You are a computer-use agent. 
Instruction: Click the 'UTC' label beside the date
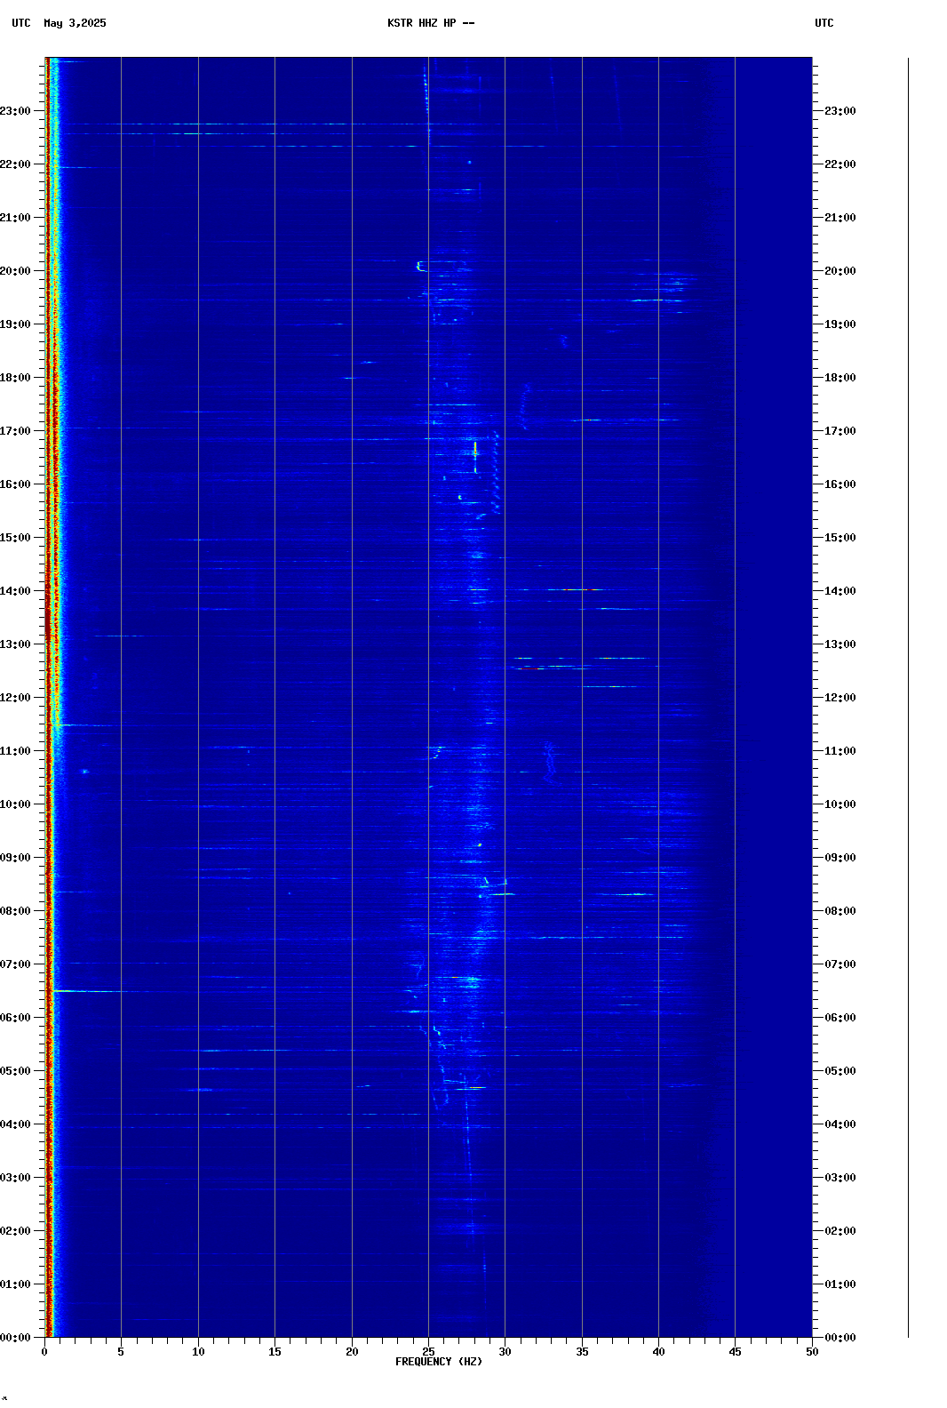point(21,23)
